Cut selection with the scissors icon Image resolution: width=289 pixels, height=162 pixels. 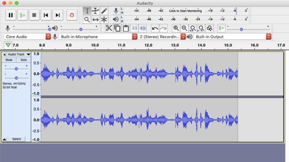coord(109,28)
